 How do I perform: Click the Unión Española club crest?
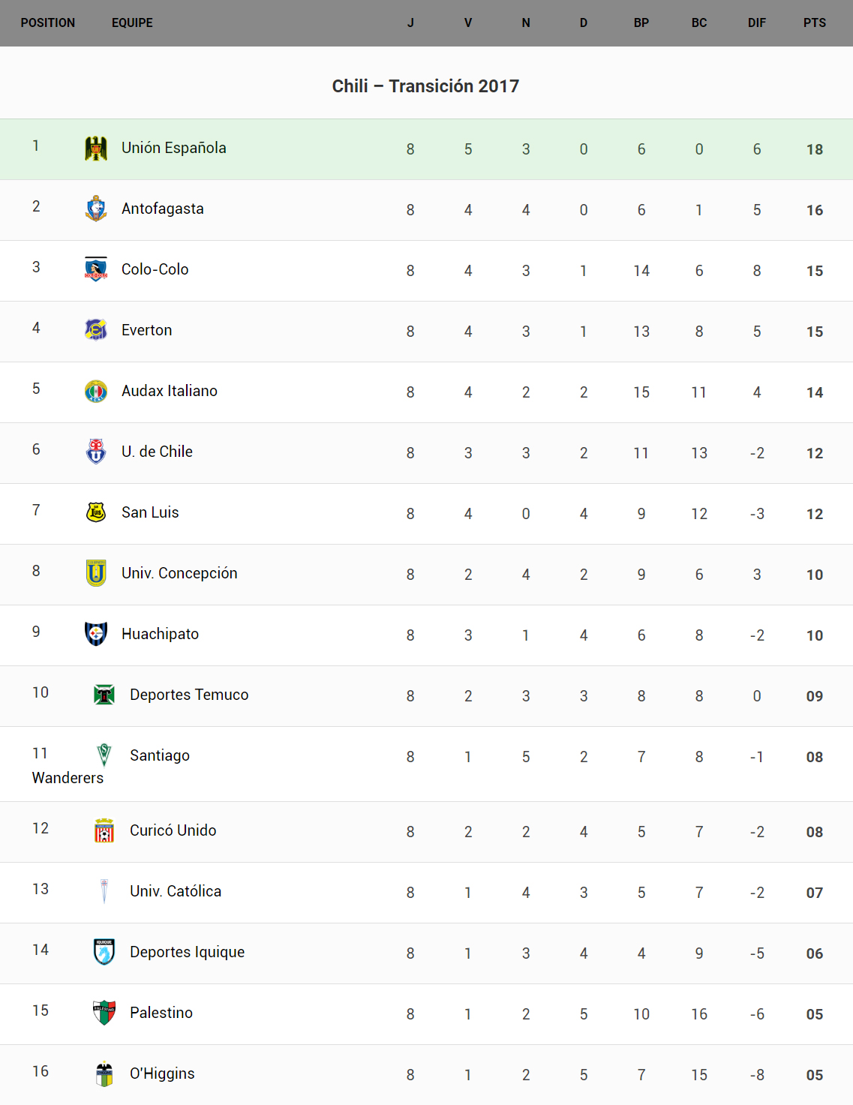click(x=96, y=149)
